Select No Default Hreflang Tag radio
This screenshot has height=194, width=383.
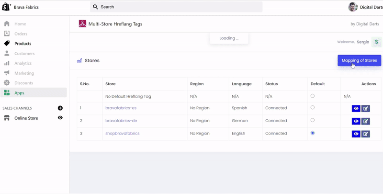pyautogui.click(x=313, y=96)
